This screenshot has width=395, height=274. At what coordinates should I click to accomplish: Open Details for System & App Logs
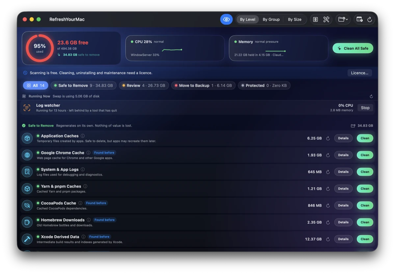[x=343, y=172]
